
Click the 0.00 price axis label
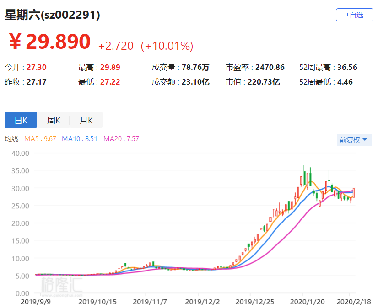(x=22, y=293)
